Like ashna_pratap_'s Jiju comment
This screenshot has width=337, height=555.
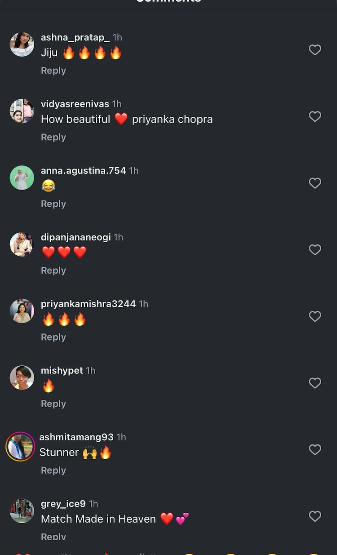tap(315, 50)
